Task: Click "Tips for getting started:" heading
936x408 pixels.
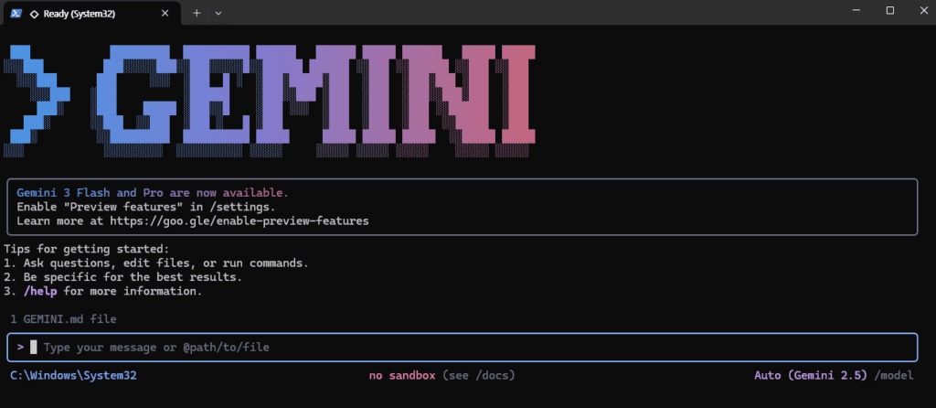Action: click(87, 249)
